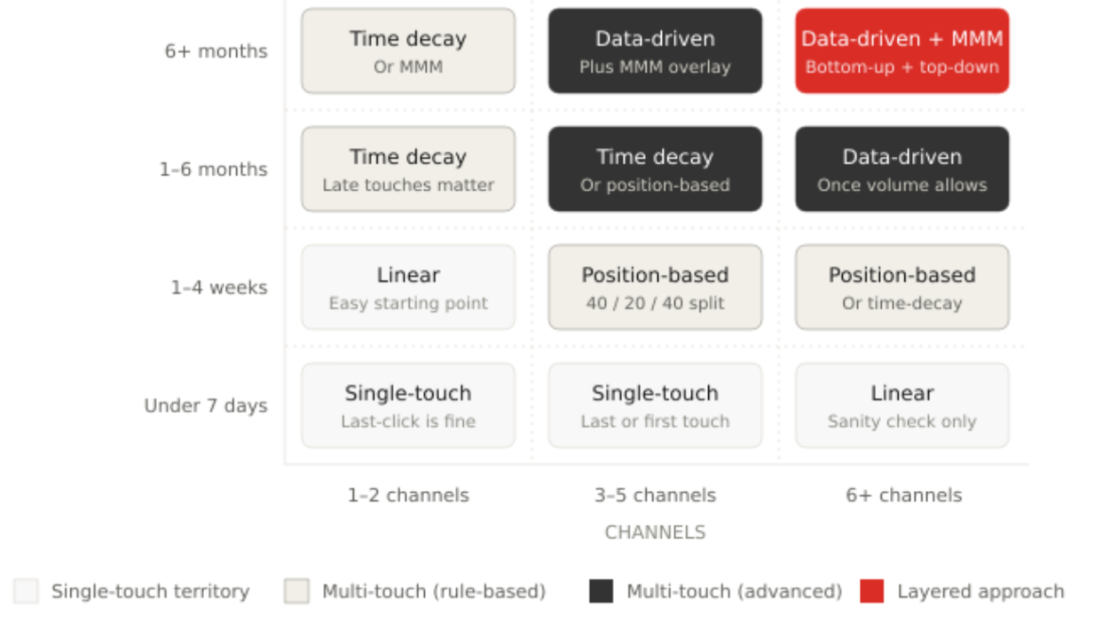The width and height of the screenshot is (1110, 624).
Task: Click the Linear Easy starting point cell
Action: pos(408,287)
